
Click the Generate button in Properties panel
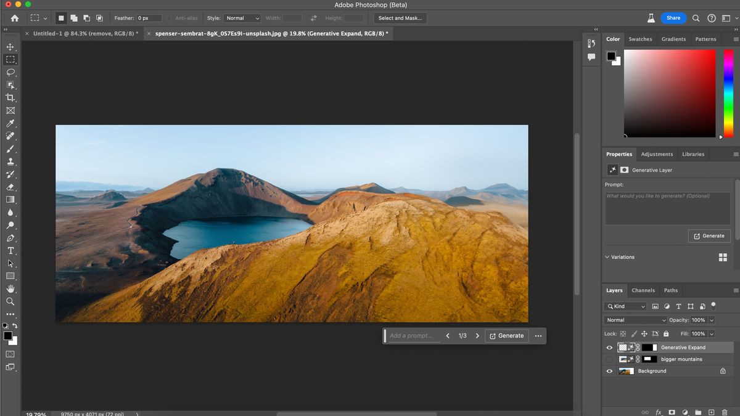coord(709,235)
